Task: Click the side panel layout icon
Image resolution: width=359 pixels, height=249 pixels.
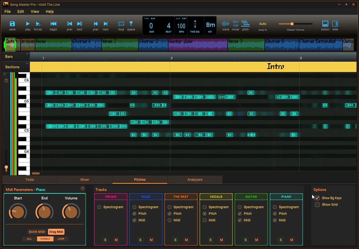Action: point(335,24)
